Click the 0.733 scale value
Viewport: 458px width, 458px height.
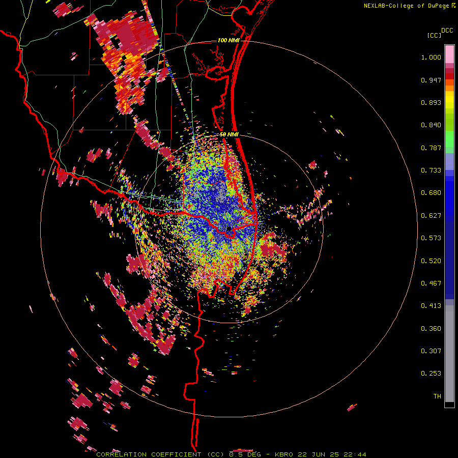[431, 170]
